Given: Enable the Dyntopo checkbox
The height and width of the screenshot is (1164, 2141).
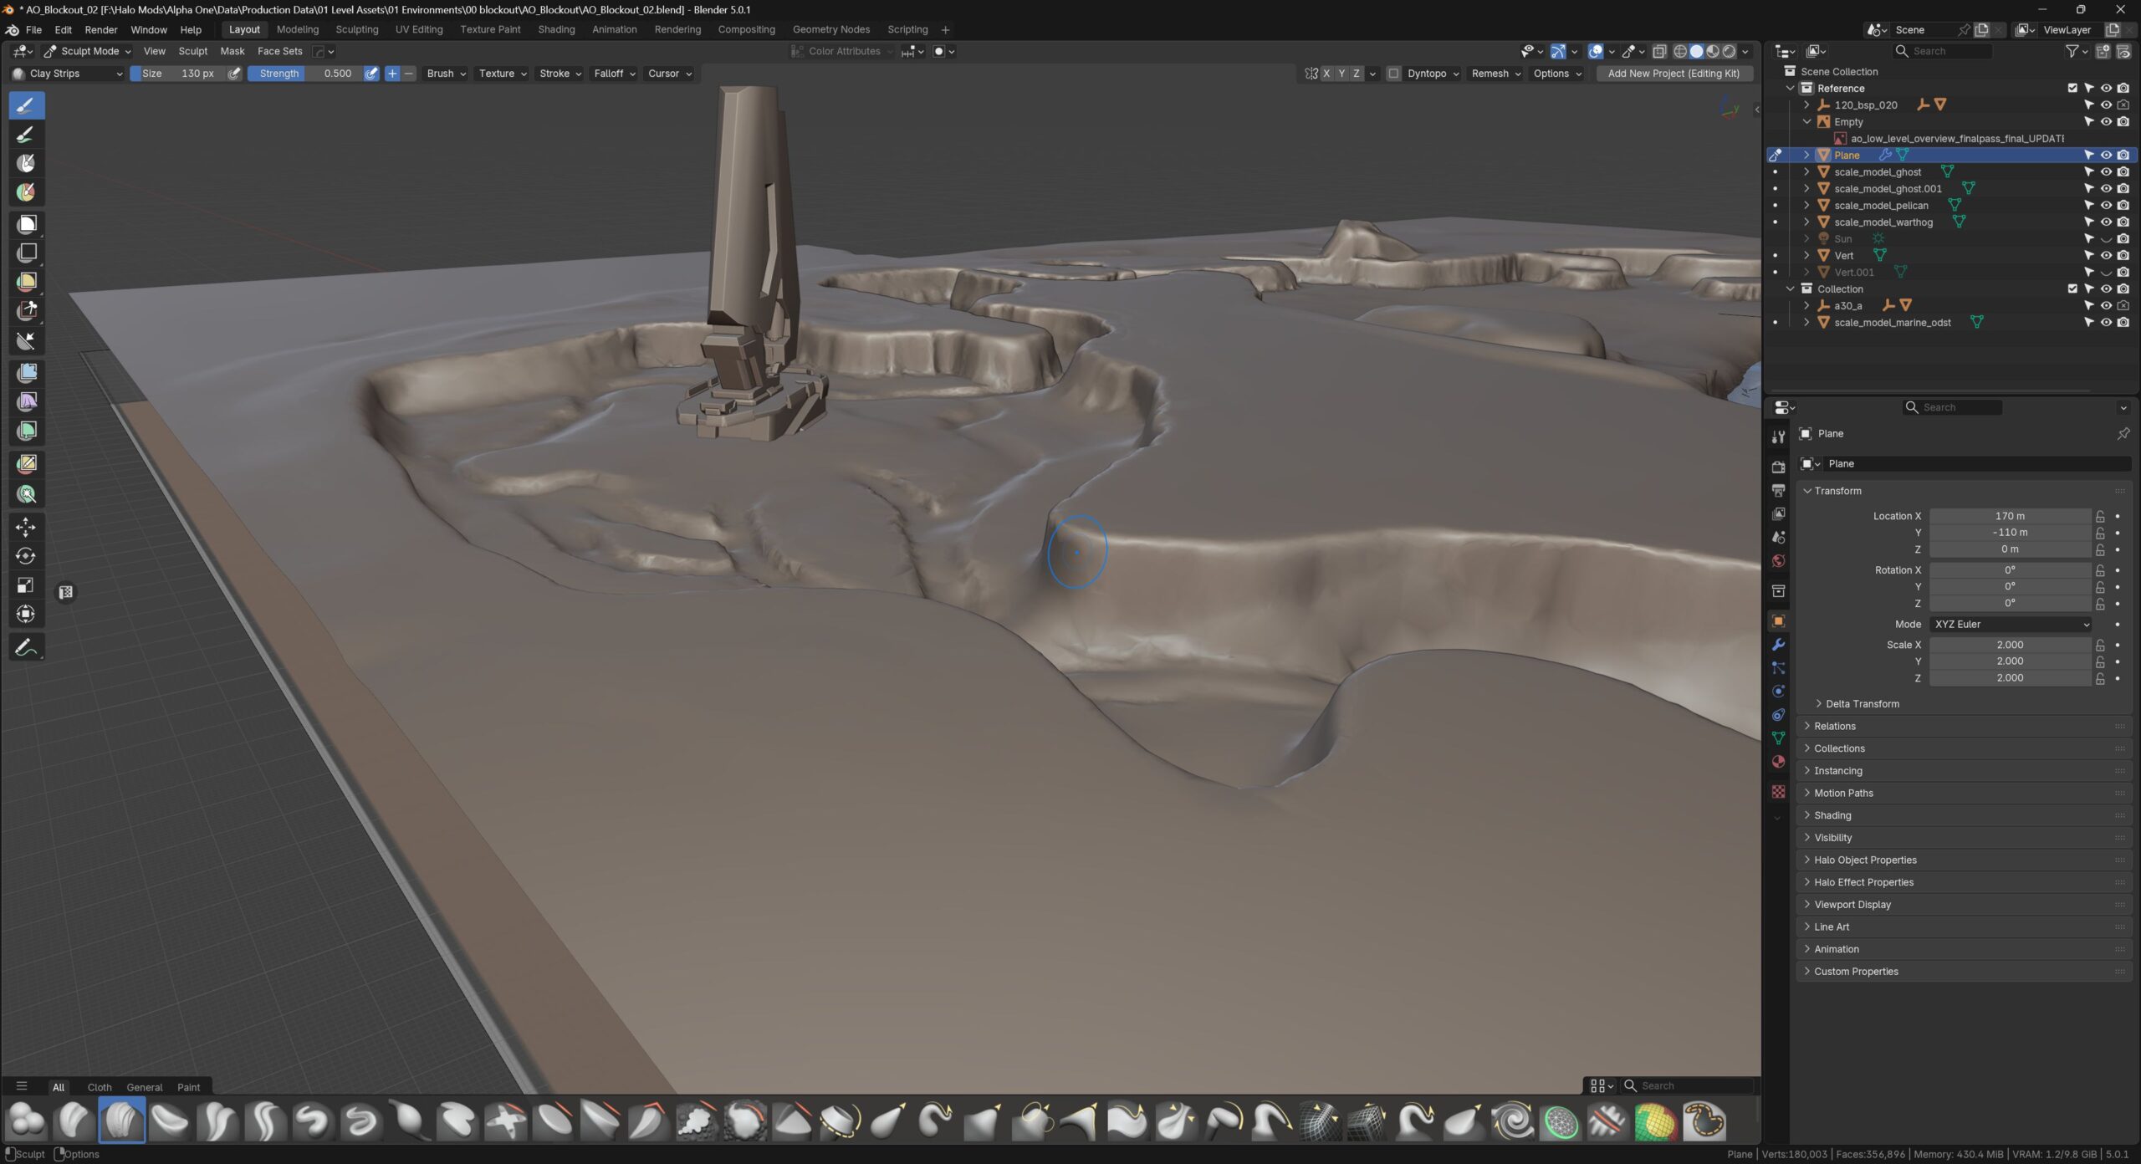Looking at the screenshot, I should tap(1393, 74).
